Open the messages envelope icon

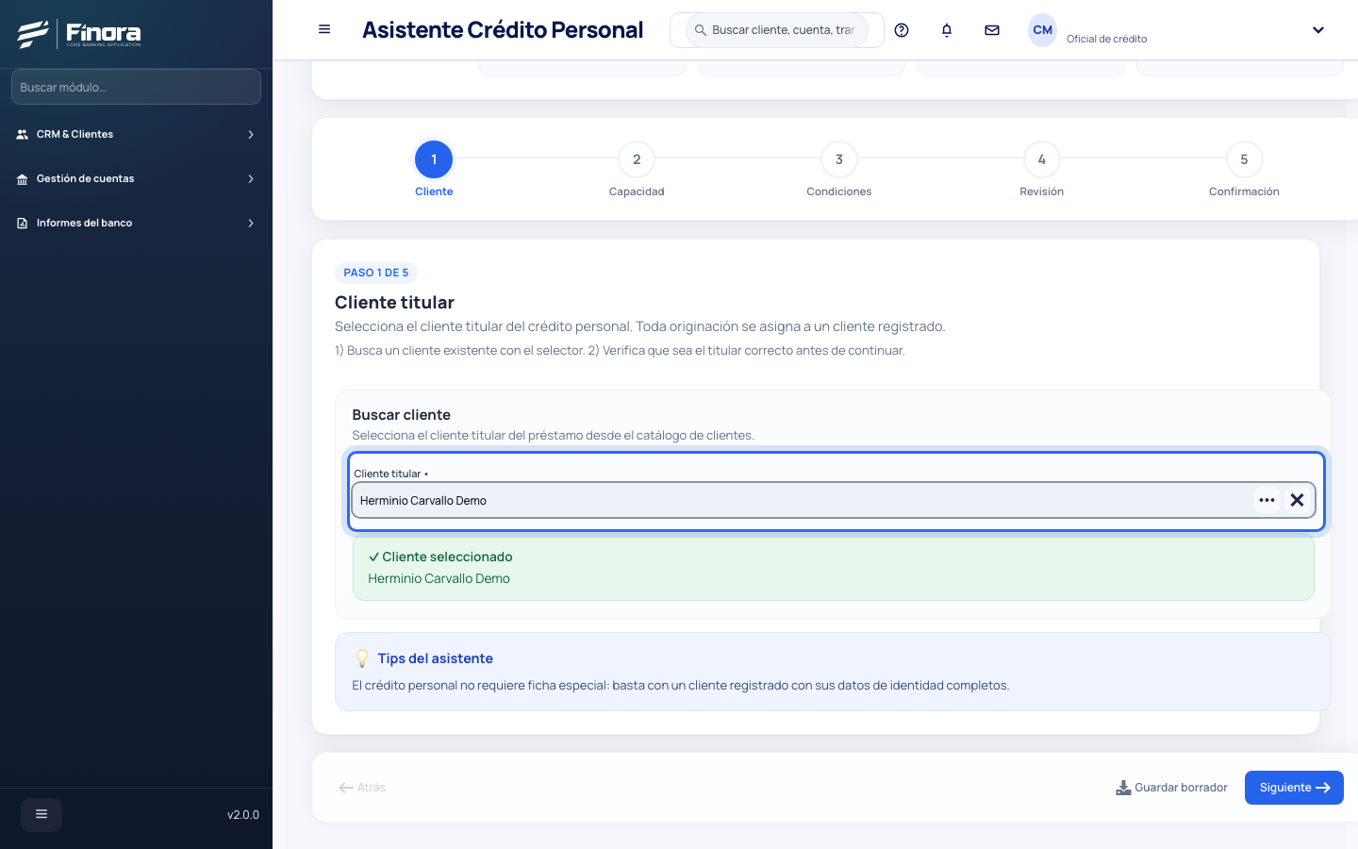992,30
